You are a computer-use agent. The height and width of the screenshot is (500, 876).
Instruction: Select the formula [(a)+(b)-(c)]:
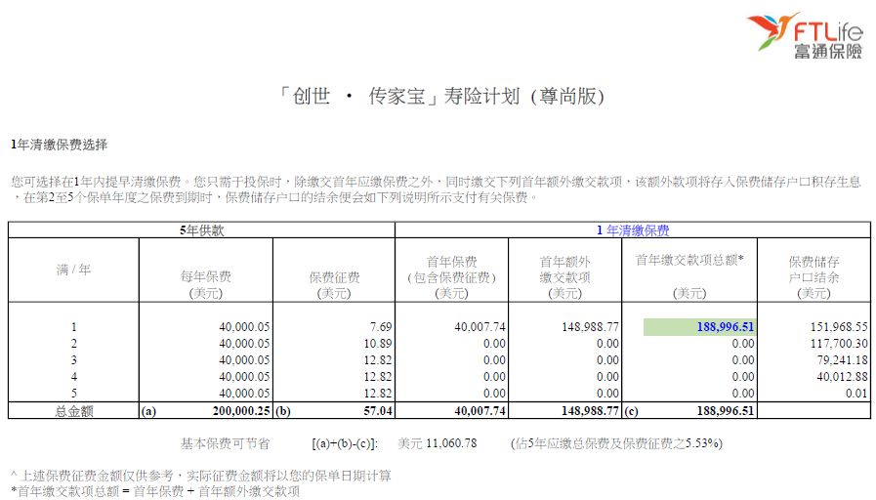pyautogui.click(x=345, y=443)
